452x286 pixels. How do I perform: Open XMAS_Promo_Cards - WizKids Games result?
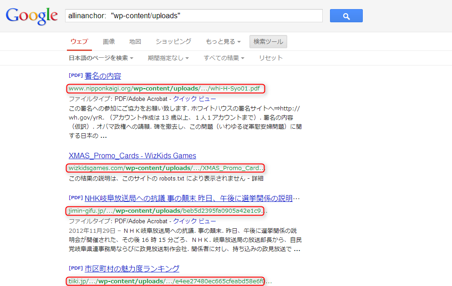[x=132, y=156]
